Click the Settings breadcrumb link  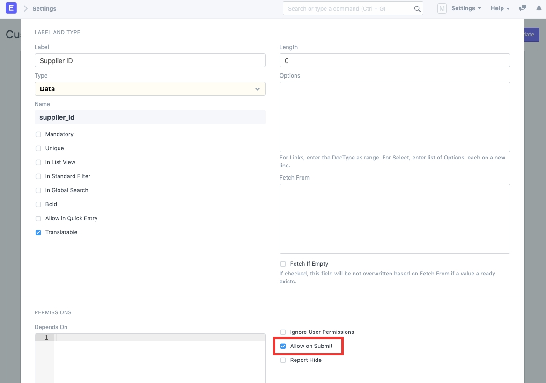click(x=44, y=9)
